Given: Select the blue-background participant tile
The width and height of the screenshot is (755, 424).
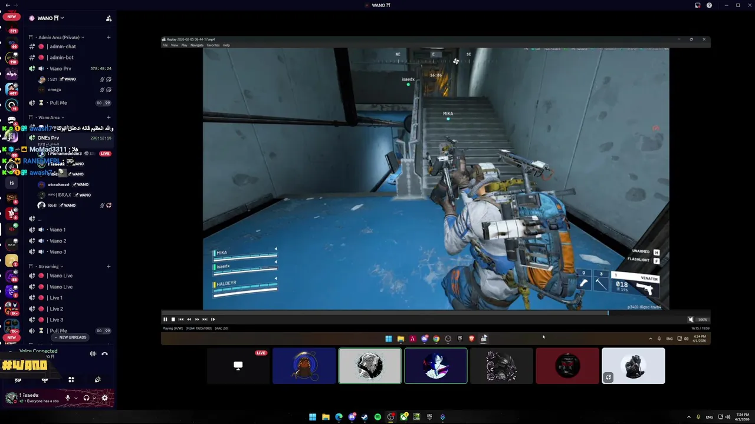Looking at the screenshot, I should click(304, 366).
